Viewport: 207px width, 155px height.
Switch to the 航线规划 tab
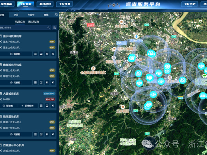tap(45, 4)
